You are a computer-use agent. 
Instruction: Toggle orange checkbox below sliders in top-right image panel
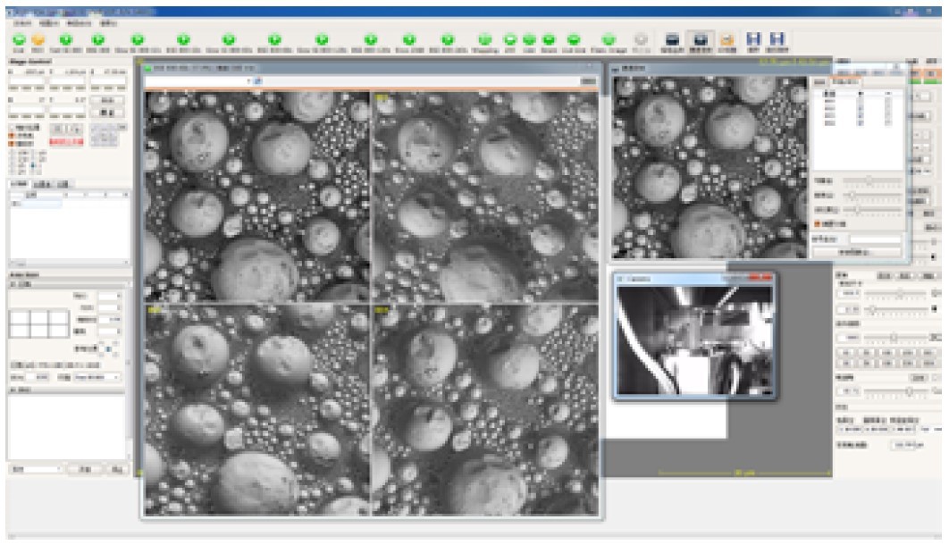pos(817,223)
